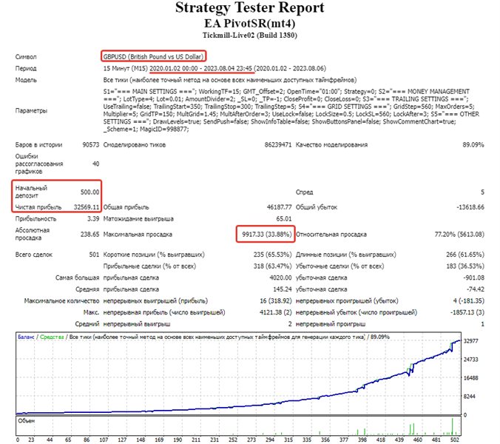Click the date range '2020.01.02 00:00 - 2023.08.04 23:45'

(x=201, y=68)
